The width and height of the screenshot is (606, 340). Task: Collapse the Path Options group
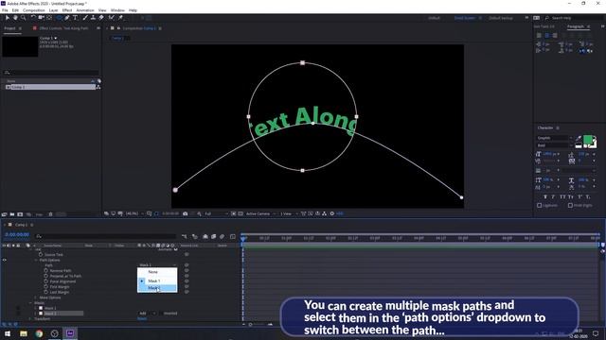pos(36,260)
